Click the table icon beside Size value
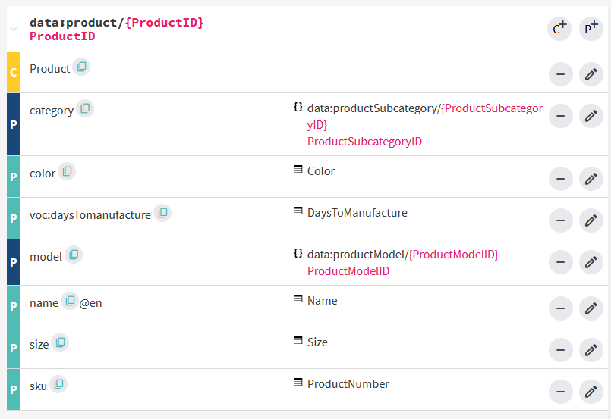 pyautogui.click(x=298, y=340)
